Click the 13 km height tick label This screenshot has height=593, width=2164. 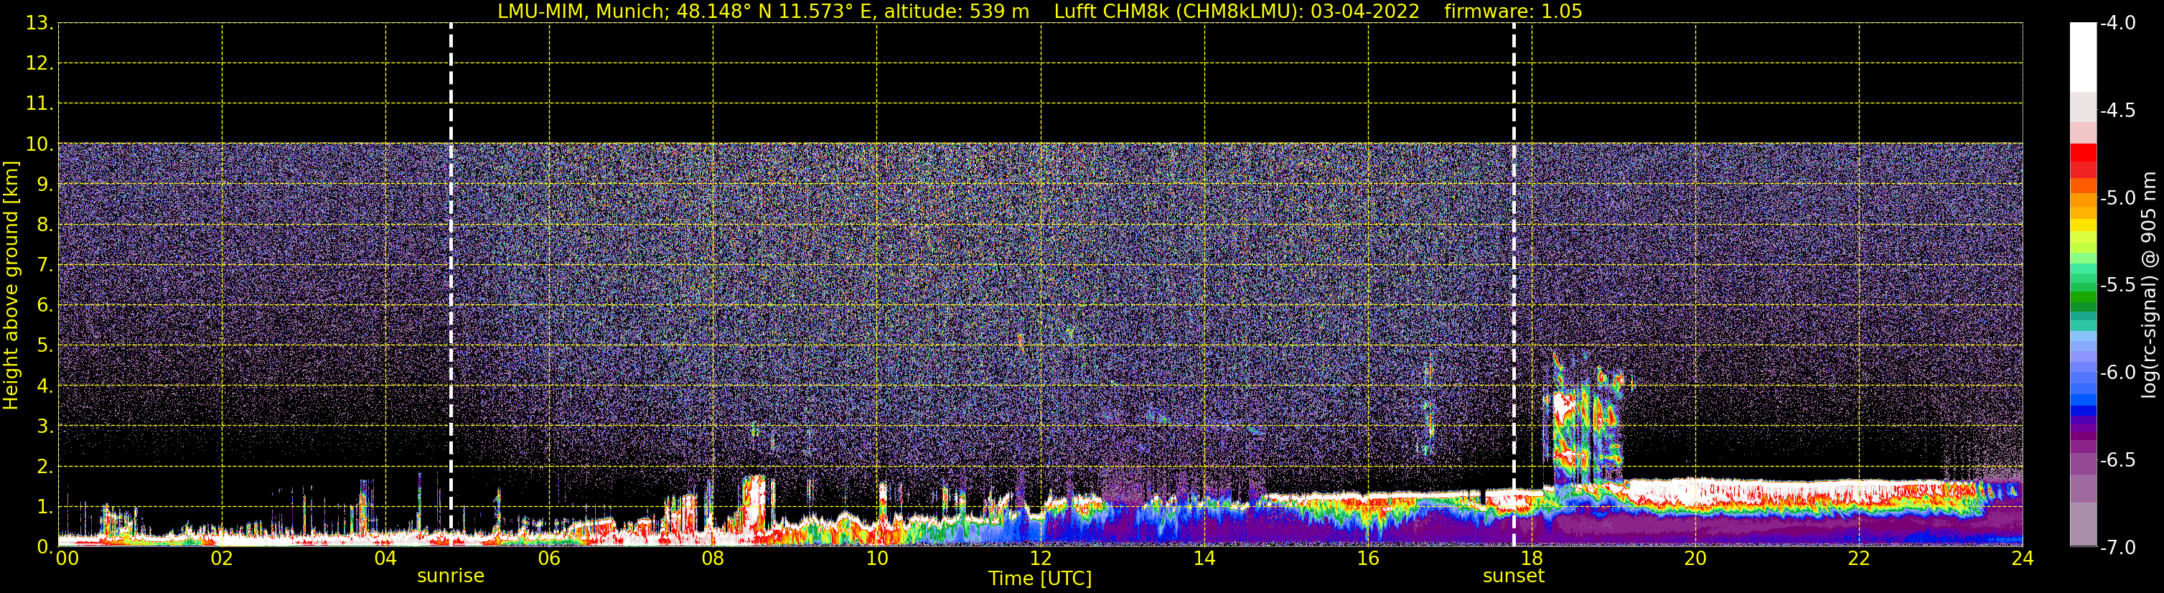point(39,23)
